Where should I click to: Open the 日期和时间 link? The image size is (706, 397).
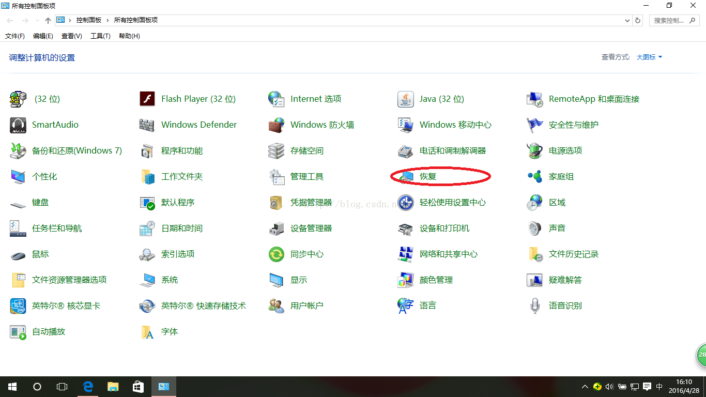[182, 228]
